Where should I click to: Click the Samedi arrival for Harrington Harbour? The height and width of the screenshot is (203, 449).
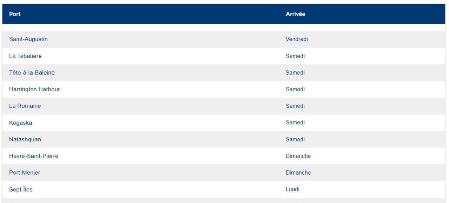(x=295, y=89)
